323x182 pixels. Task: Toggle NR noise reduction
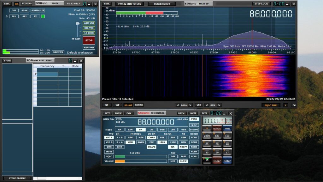(173, 147)
